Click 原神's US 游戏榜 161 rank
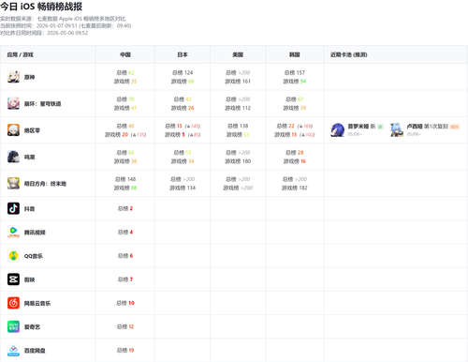The image size is (468, 362). coord(238,82)
